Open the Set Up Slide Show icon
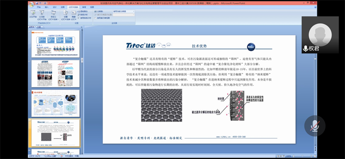Screen dimensions: 345x159 click(66, 15)
